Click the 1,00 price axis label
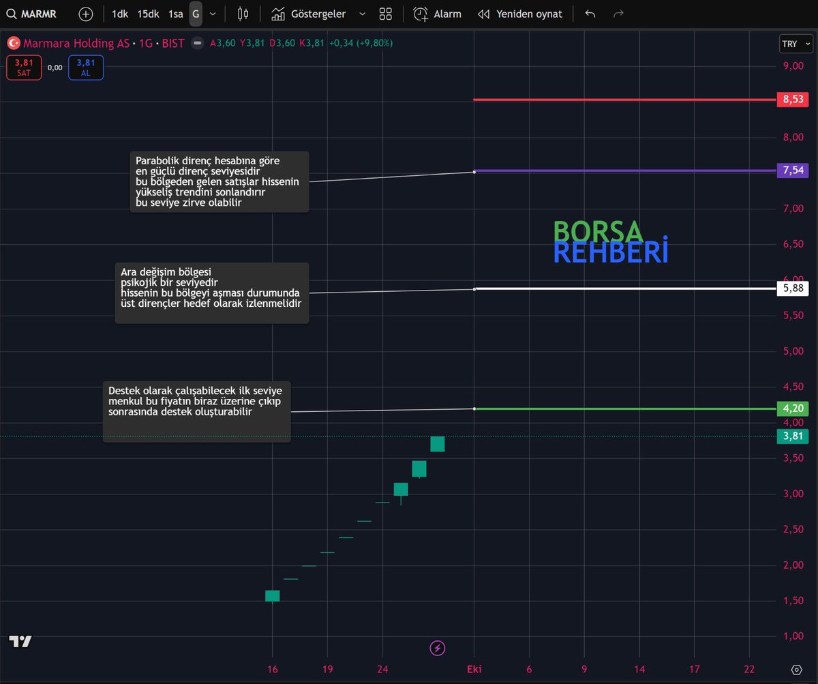This screenshot has height=684, width=818. pyautogui.click(x=793, y=636)
